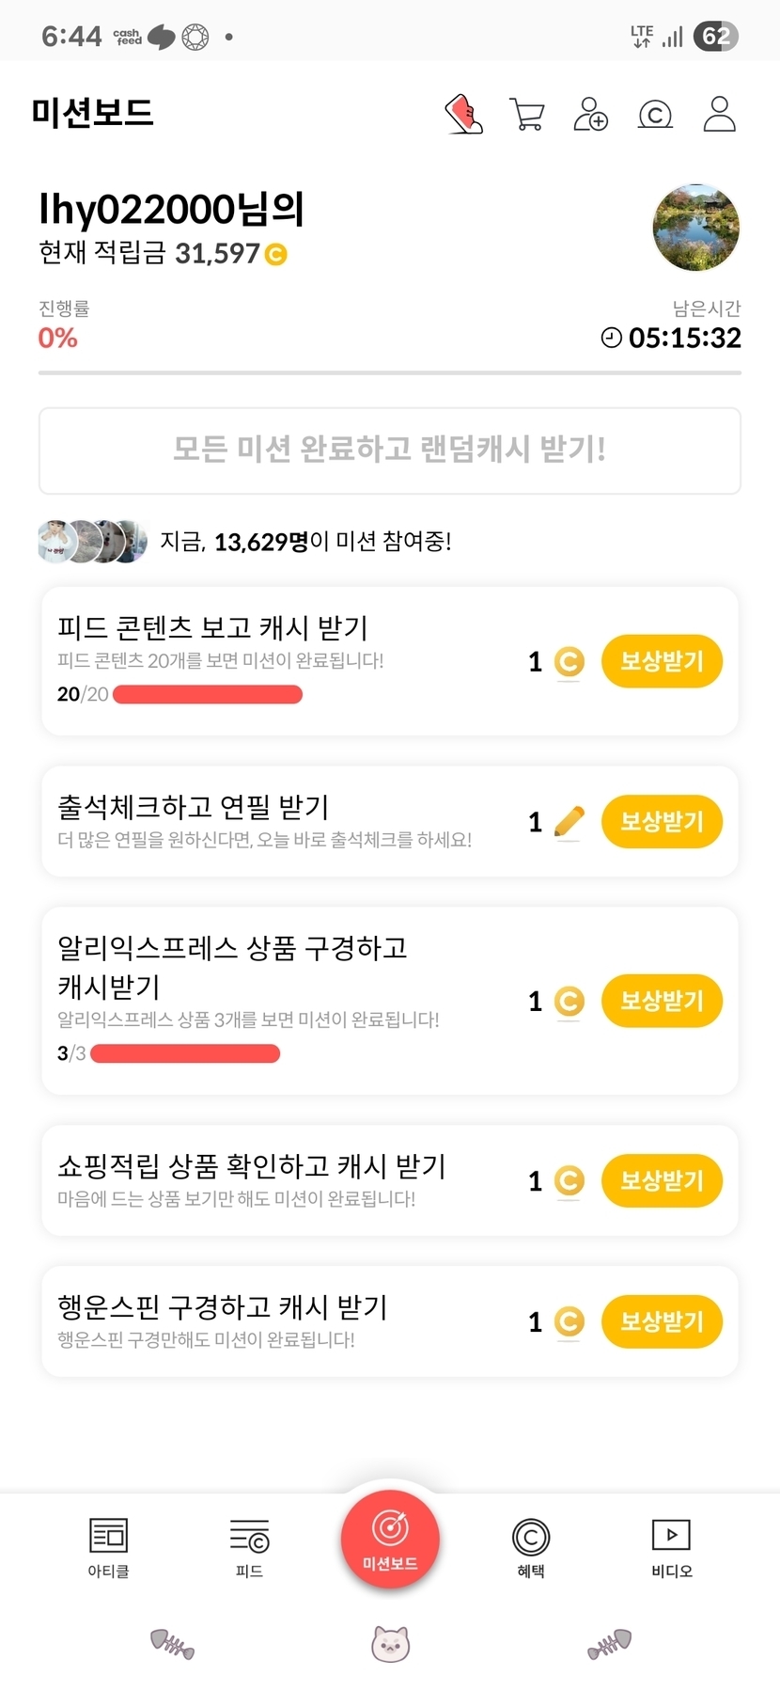Image resolution: width=780 pixels, height=1691 pixels.
Task: Claim reward for 출석체크하고 연필 받기
Action: 662,821
